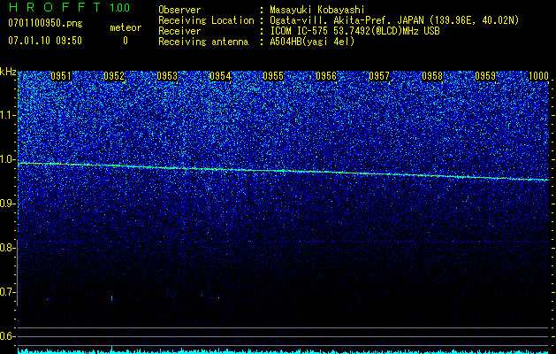The width and height of the screenshot is (556, 354).
Task: Select observer name Masayuki Kobayashi
Action: (x=317, y=10)
